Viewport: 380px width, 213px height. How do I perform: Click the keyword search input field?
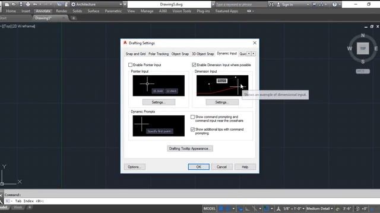241,4
